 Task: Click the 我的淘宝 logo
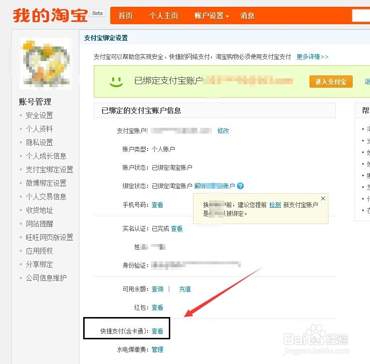pyautogui.click(x=50, y=15)
